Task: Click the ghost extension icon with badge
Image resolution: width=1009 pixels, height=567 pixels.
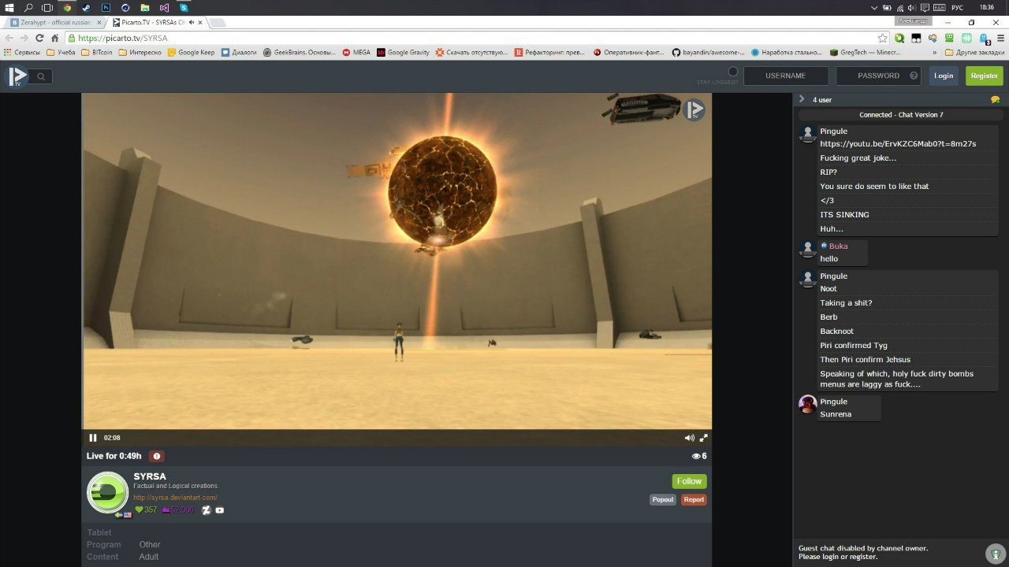Action: click(x=985, y=38)
